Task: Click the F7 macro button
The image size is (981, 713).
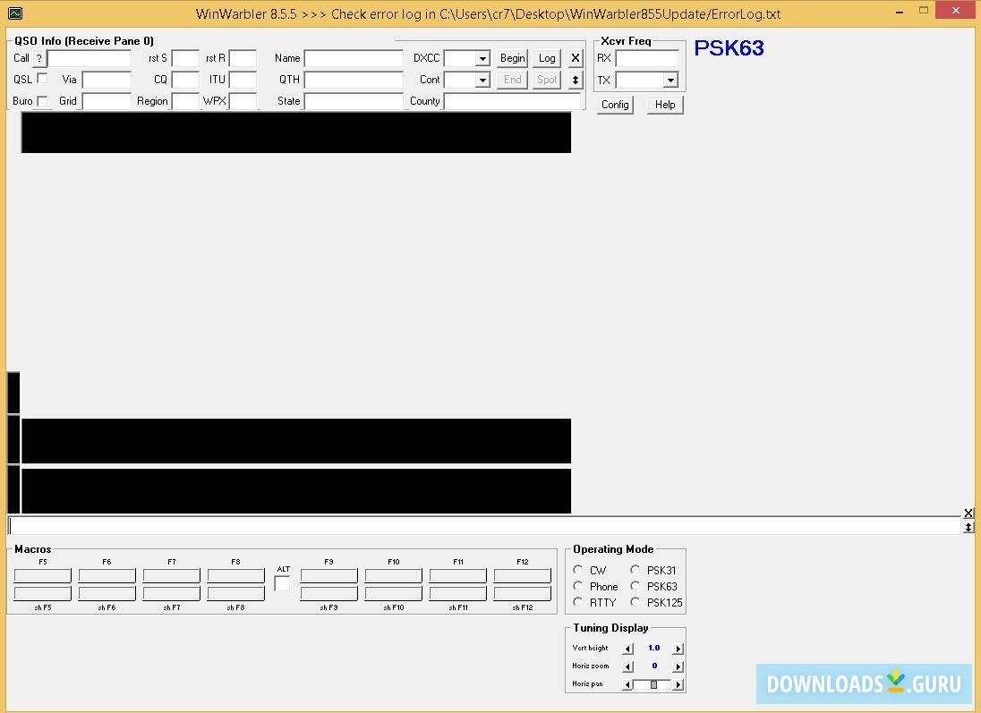Action: click(x=172, y=575)
